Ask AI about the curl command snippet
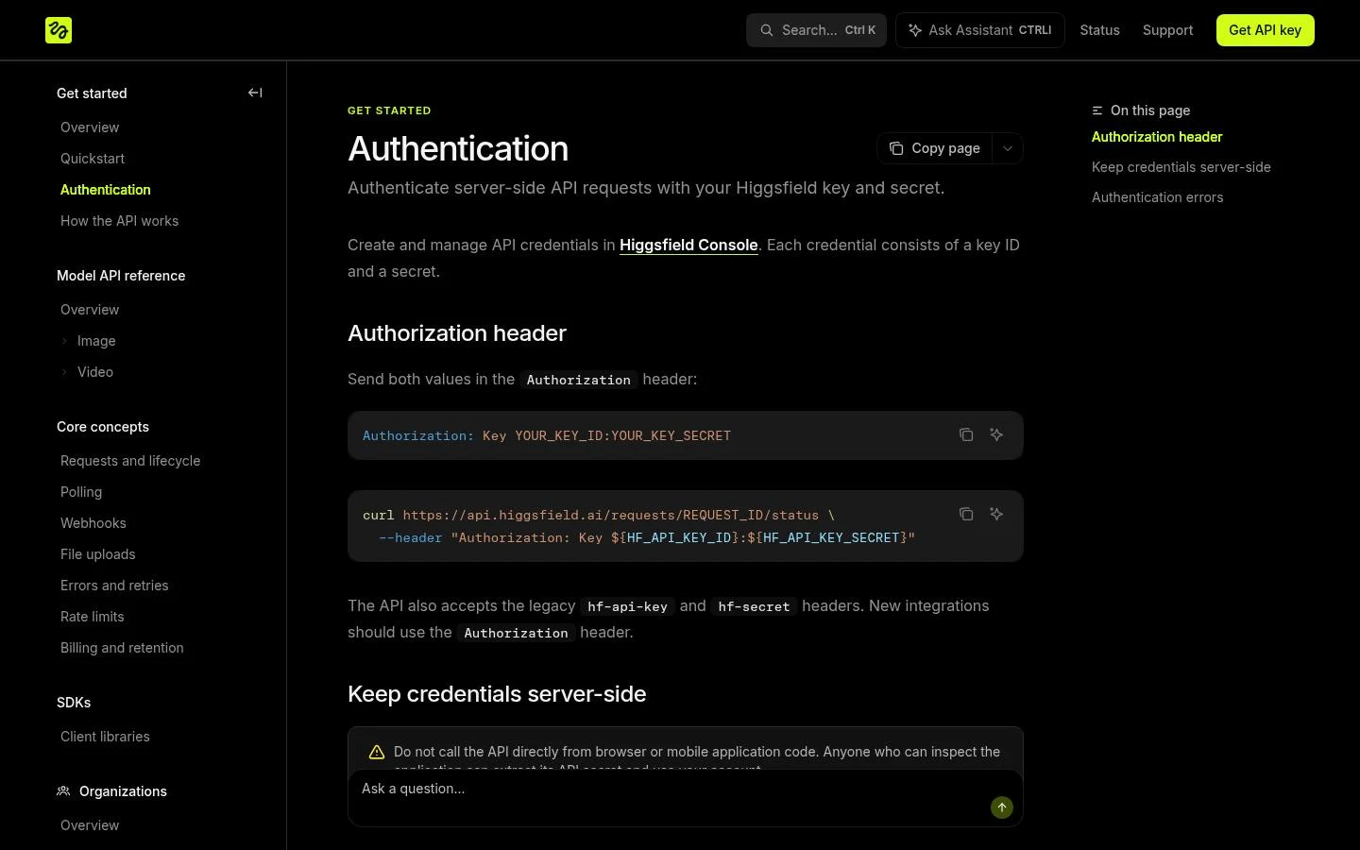This screenshot has width=1360, height=850. [996, 514]
